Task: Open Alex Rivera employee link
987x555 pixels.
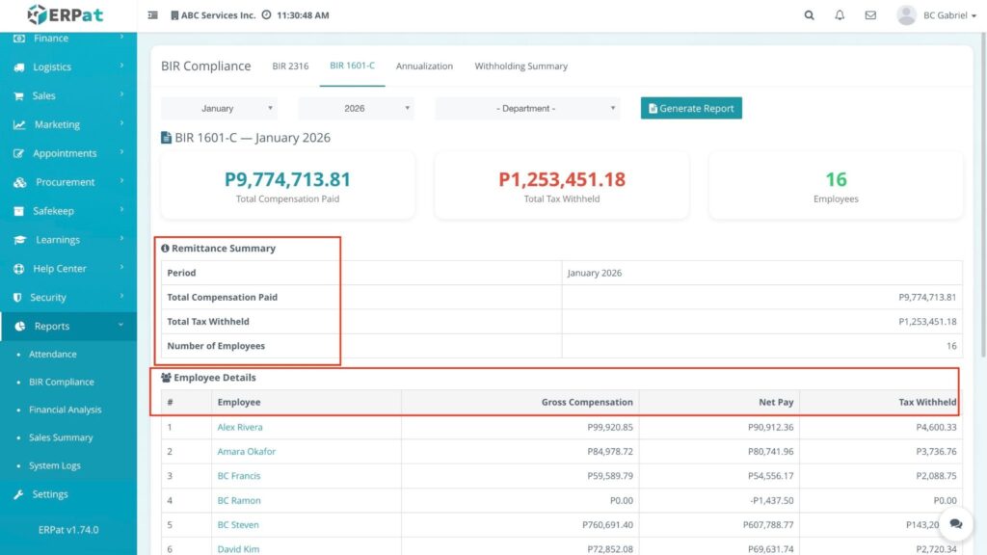Action: (240, 427)
